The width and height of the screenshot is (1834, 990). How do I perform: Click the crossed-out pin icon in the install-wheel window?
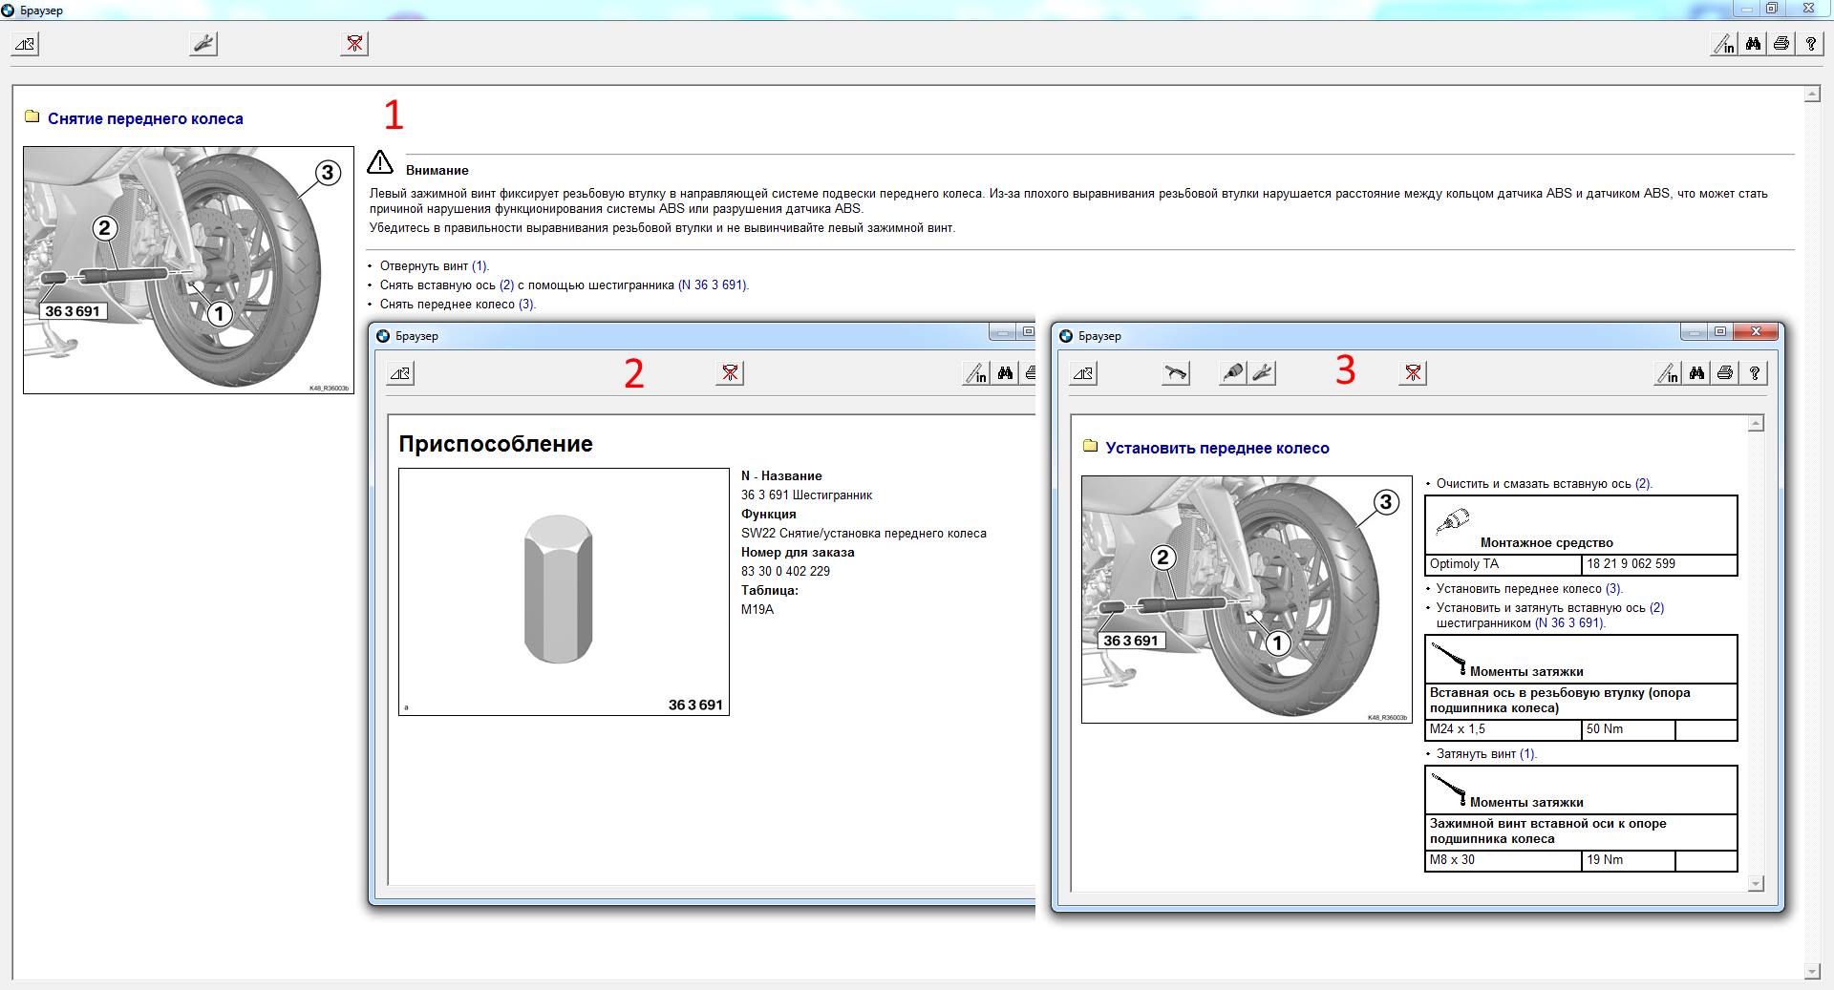tap(1413, 373)
